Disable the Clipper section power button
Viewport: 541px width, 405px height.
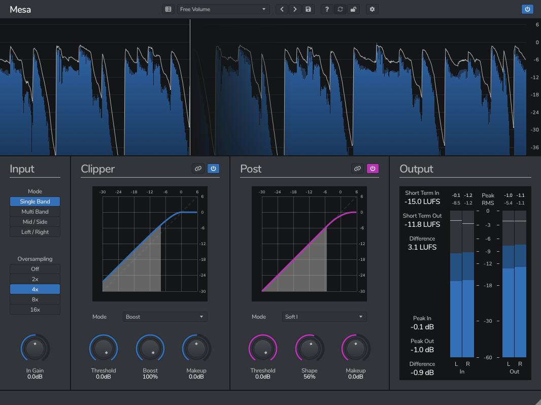[x=213, y=168]
